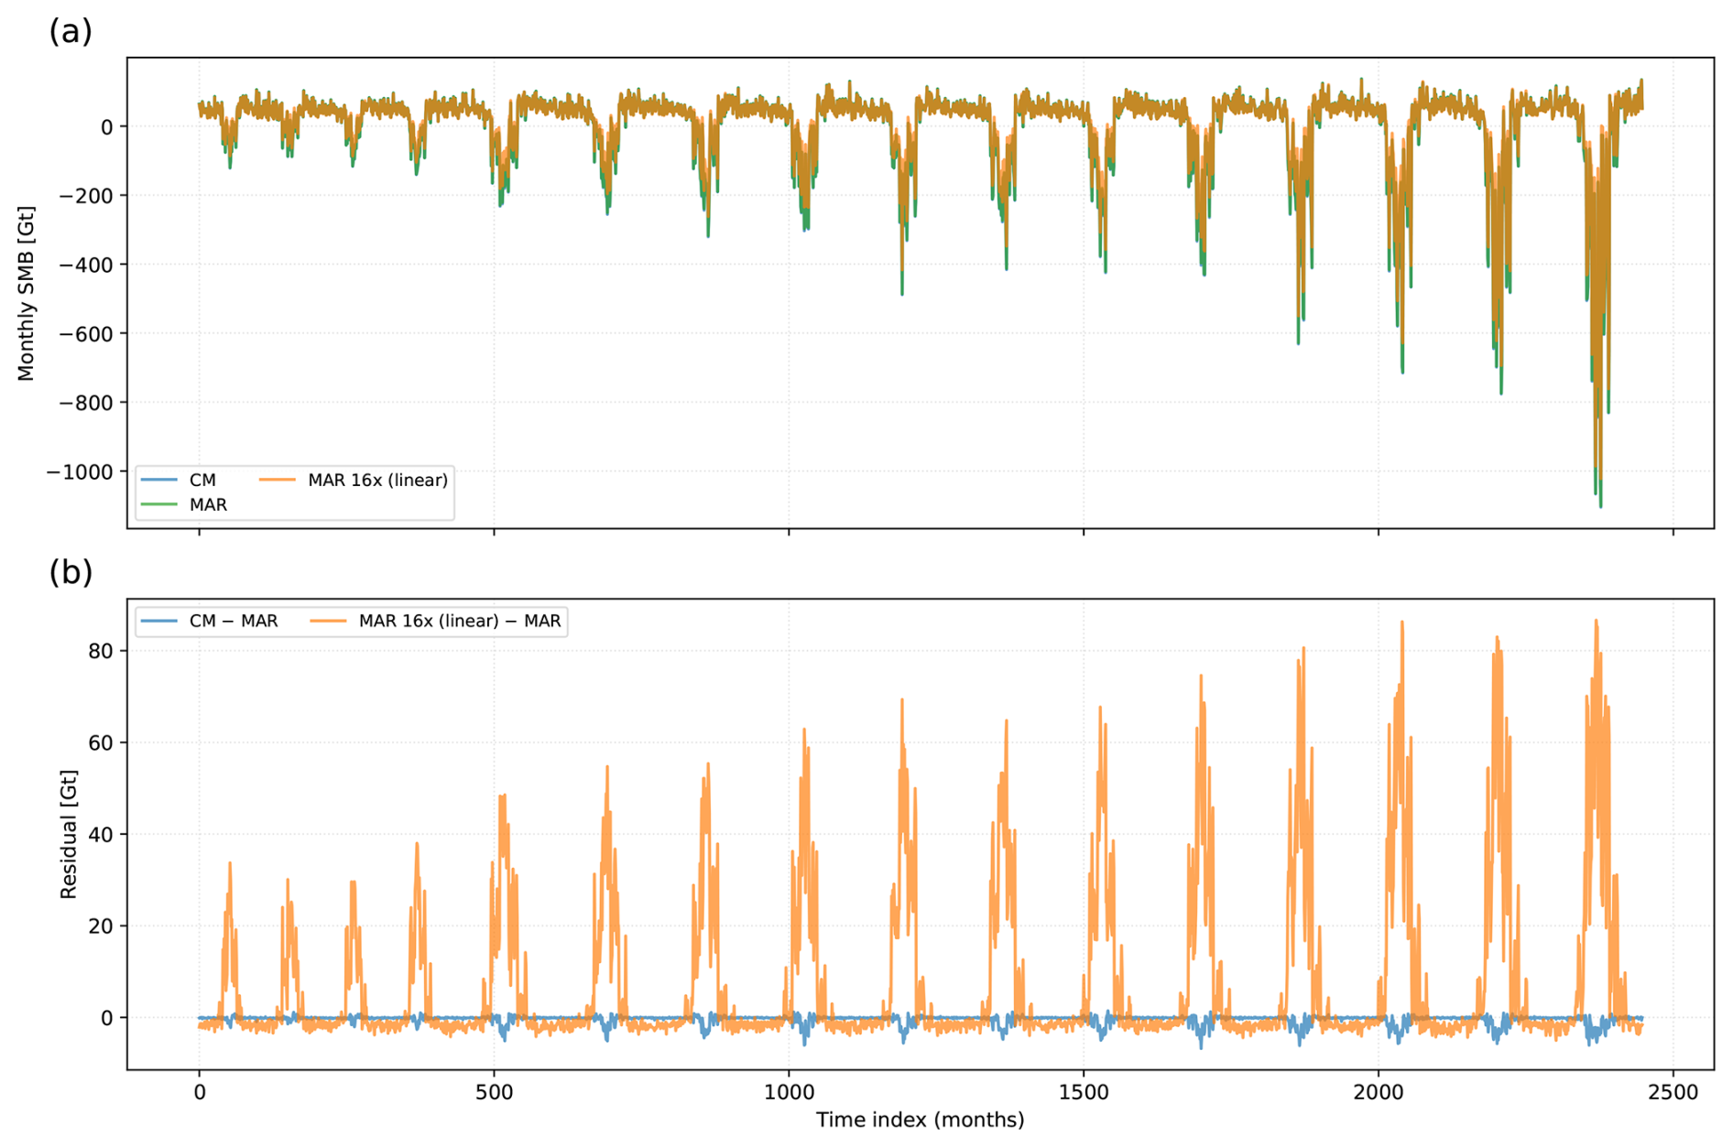Click the green MAR line swatch in legend
1733x1147 pixels.
click(x=158, y=504)
